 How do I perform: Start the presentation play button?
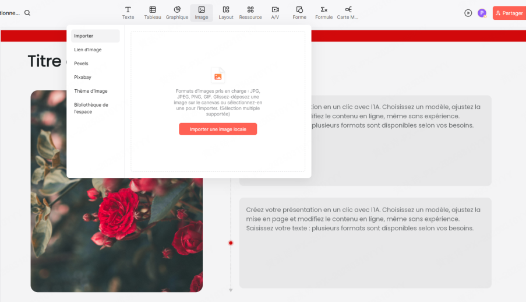coord(468,13)
